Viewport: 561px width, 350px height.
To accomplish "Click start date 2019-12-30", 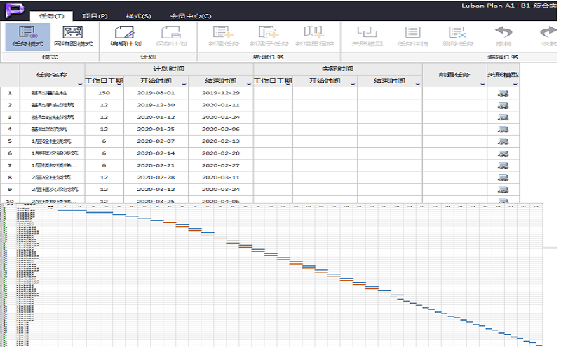I will 156,105.
